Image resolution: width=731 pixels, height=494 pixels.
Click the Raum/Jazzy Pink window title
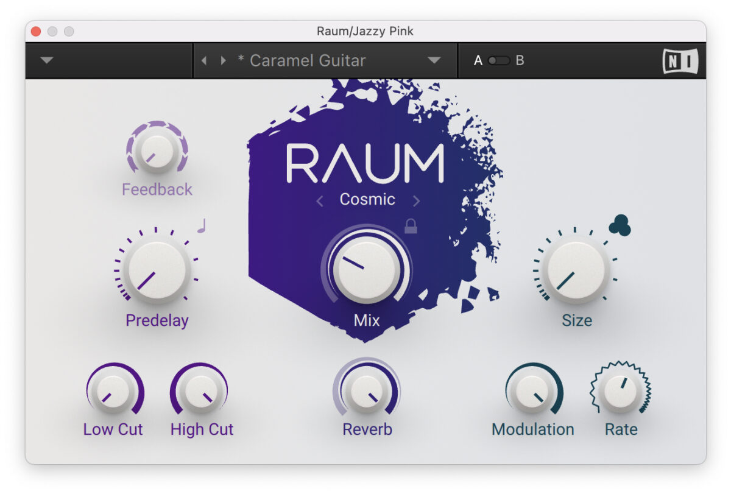point(365,31)
